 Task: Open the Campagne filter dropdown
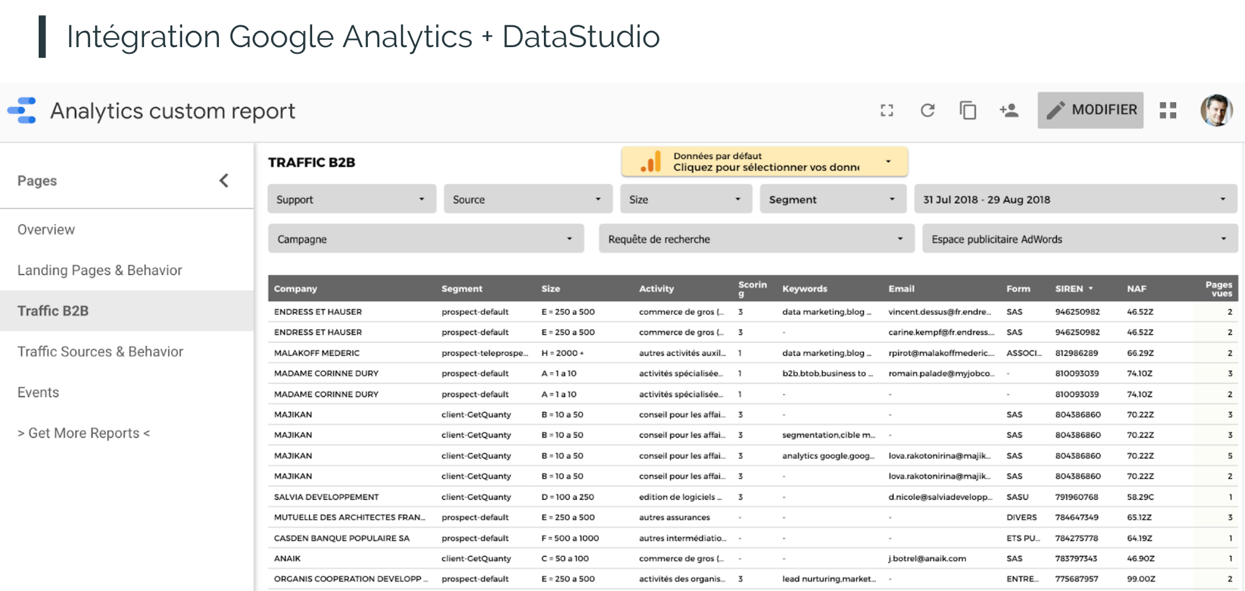(x=426, y=239)
